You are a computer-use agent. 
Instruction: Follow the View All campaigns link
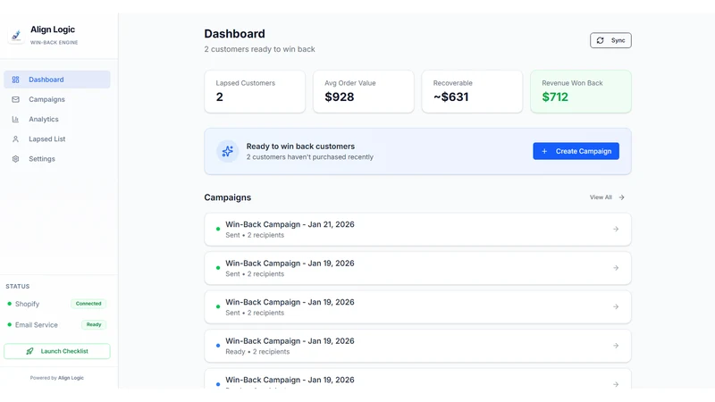[x=607, y=197]
